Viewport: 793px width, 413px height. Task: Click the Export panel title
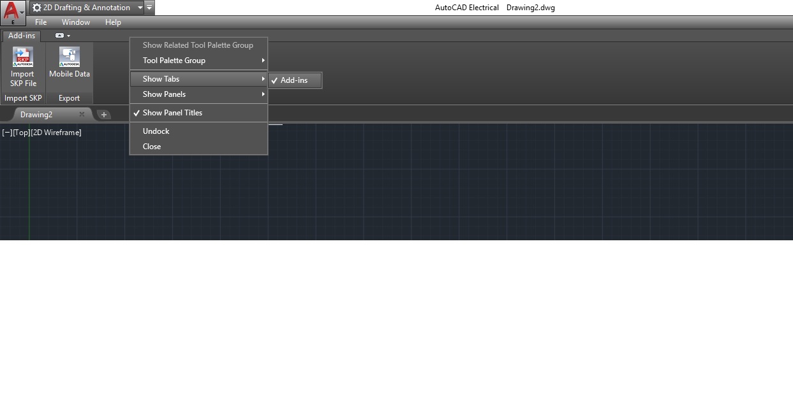point(70,98)
